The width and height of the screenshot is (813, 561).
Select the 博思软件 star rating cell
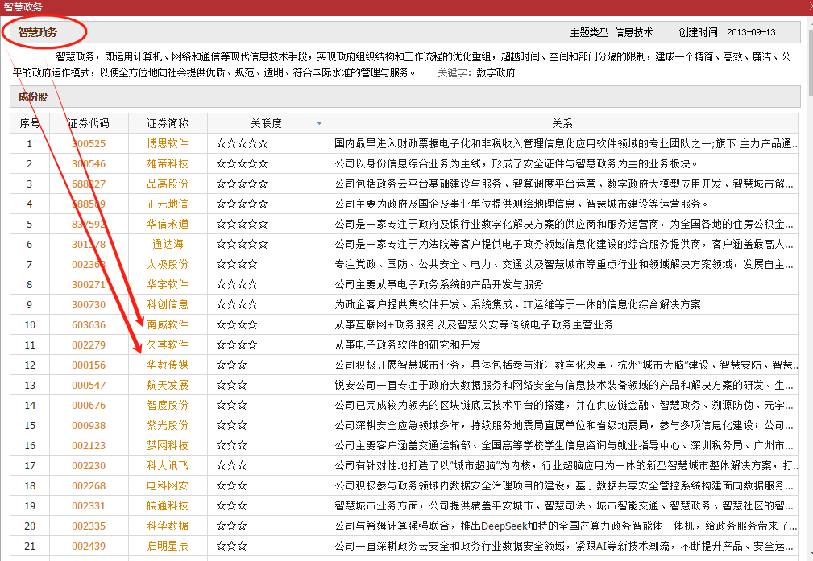click(267, 143)
